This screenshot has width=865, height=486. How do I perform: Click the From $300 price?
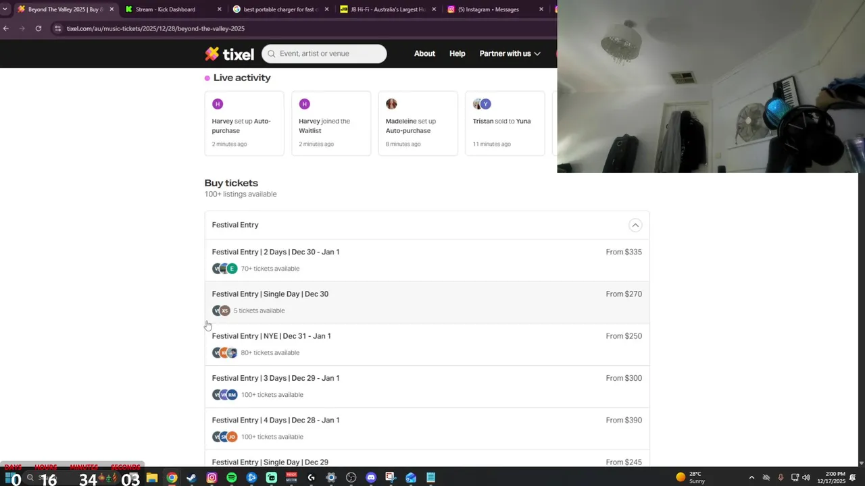click(624, 378)
